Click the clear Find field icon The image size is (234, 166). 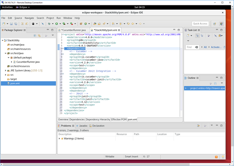(196, 47)
